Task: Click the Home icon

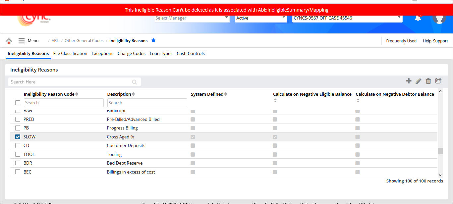Action: [9, 41]
